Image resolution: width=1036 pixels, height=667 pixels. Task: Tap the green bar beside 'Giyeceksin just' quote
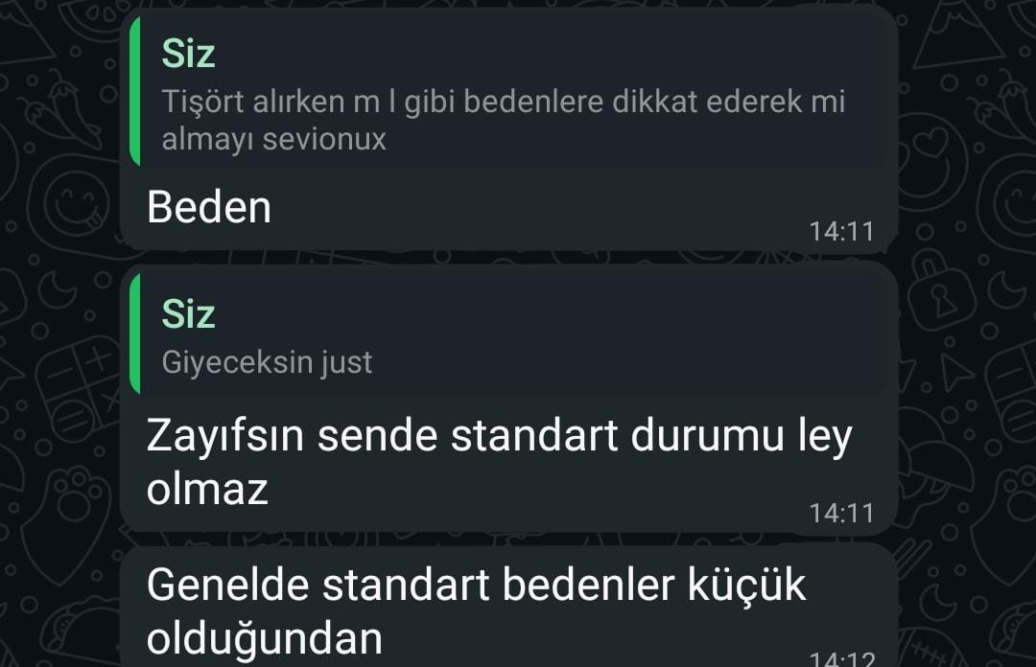(x=135, y=334)
